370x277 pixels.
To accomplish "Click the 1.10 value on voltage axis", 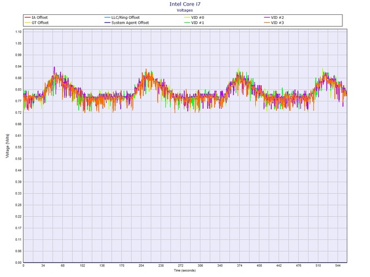I will [x=18, y=32].
